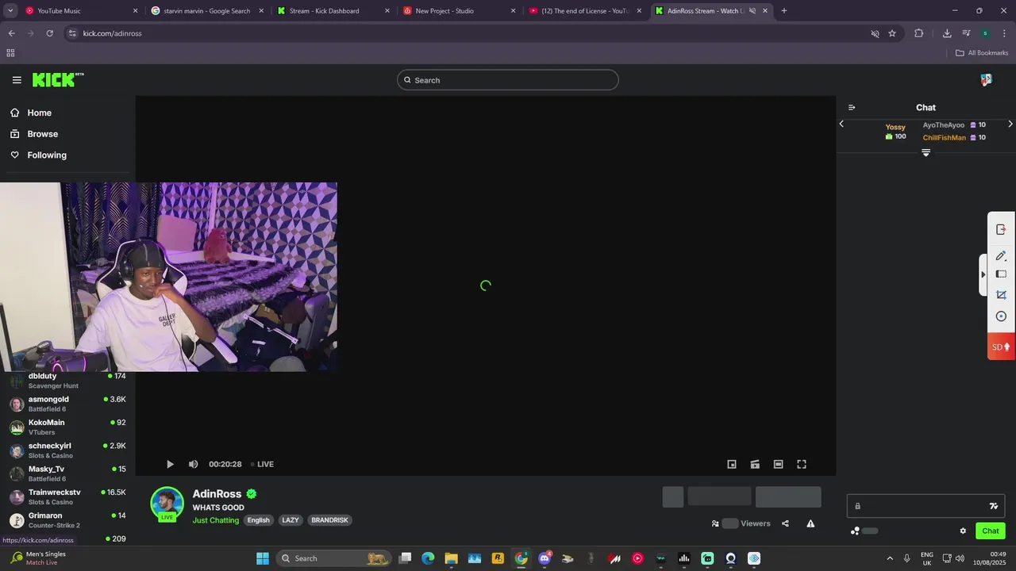Open asmongold channel in sidebar

click(x=67, y=404)
